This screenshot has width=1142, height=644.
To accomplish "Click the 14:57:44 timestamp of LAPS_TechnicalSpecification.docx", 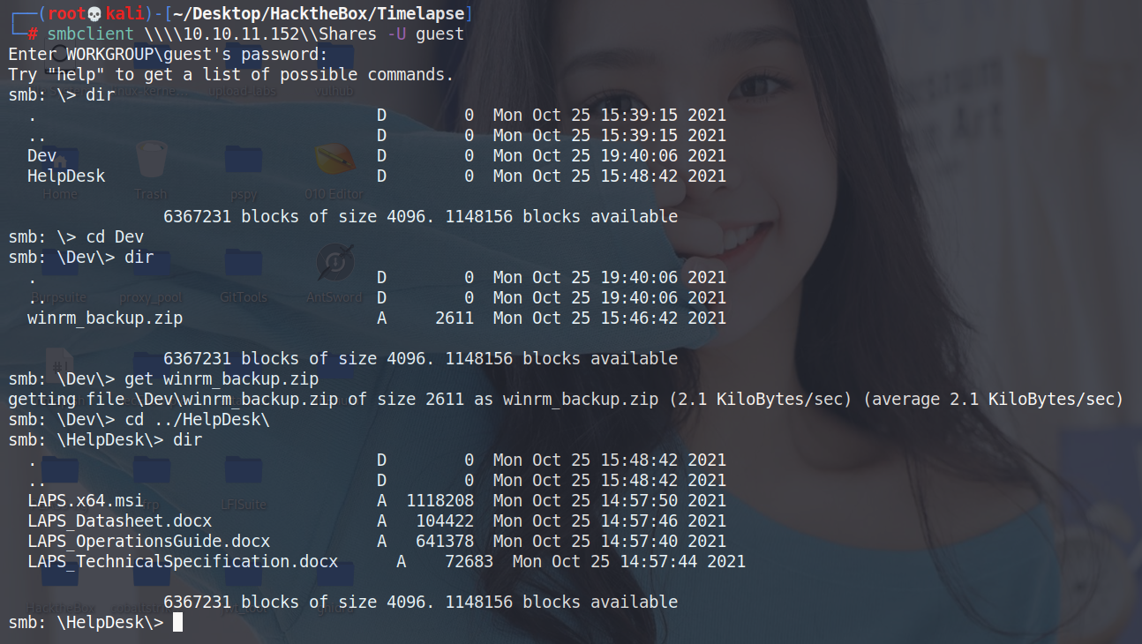I will (657, 562).
